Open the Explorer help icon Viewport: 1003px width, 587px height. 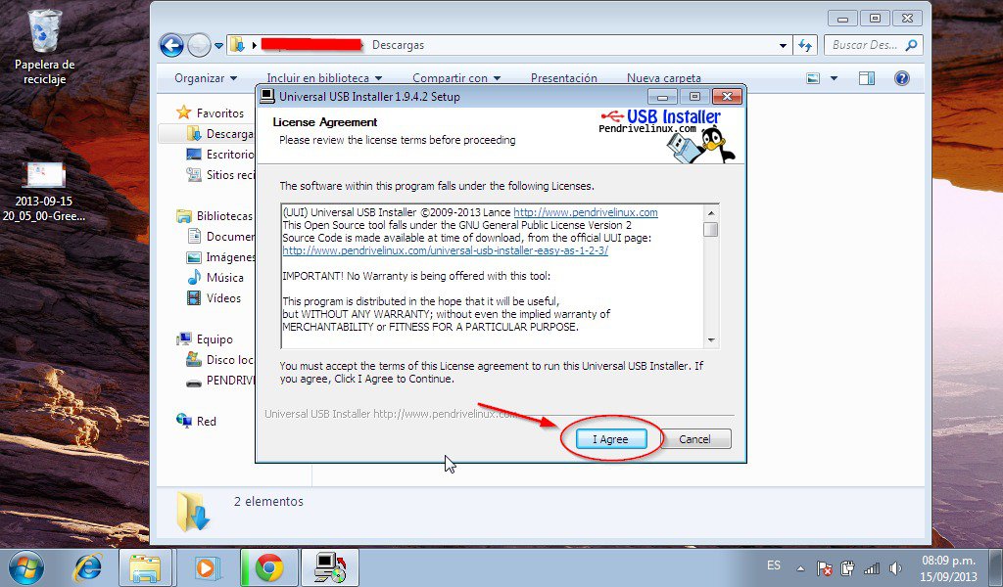(901, 78)
